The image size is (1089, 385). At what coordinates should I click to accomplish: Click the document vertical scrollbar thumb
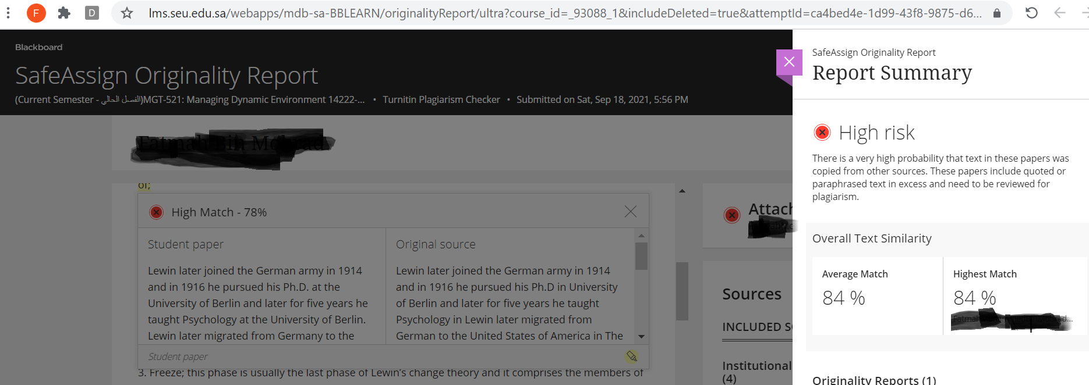click(x=682, y=291)
